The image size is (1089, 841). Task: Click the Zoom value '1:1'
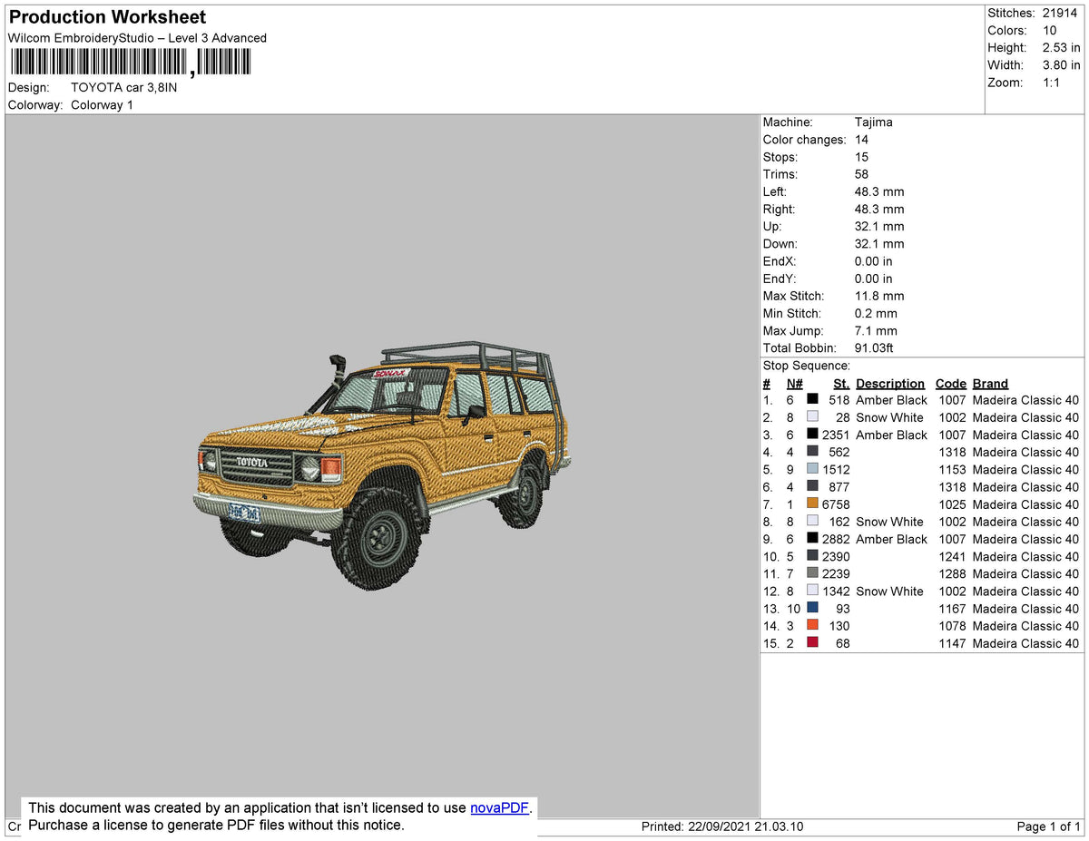pos(1051,83)
